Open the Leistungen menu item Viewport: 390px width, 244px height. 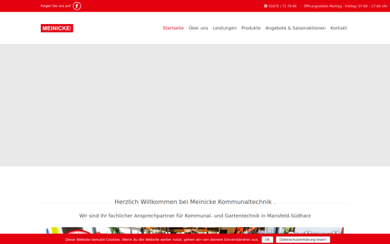225,28
